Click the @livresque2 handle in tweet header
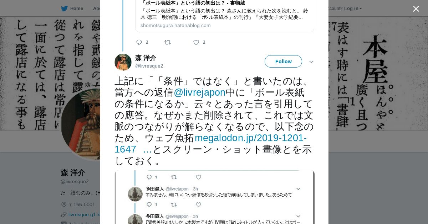 (x=149, y=66)
